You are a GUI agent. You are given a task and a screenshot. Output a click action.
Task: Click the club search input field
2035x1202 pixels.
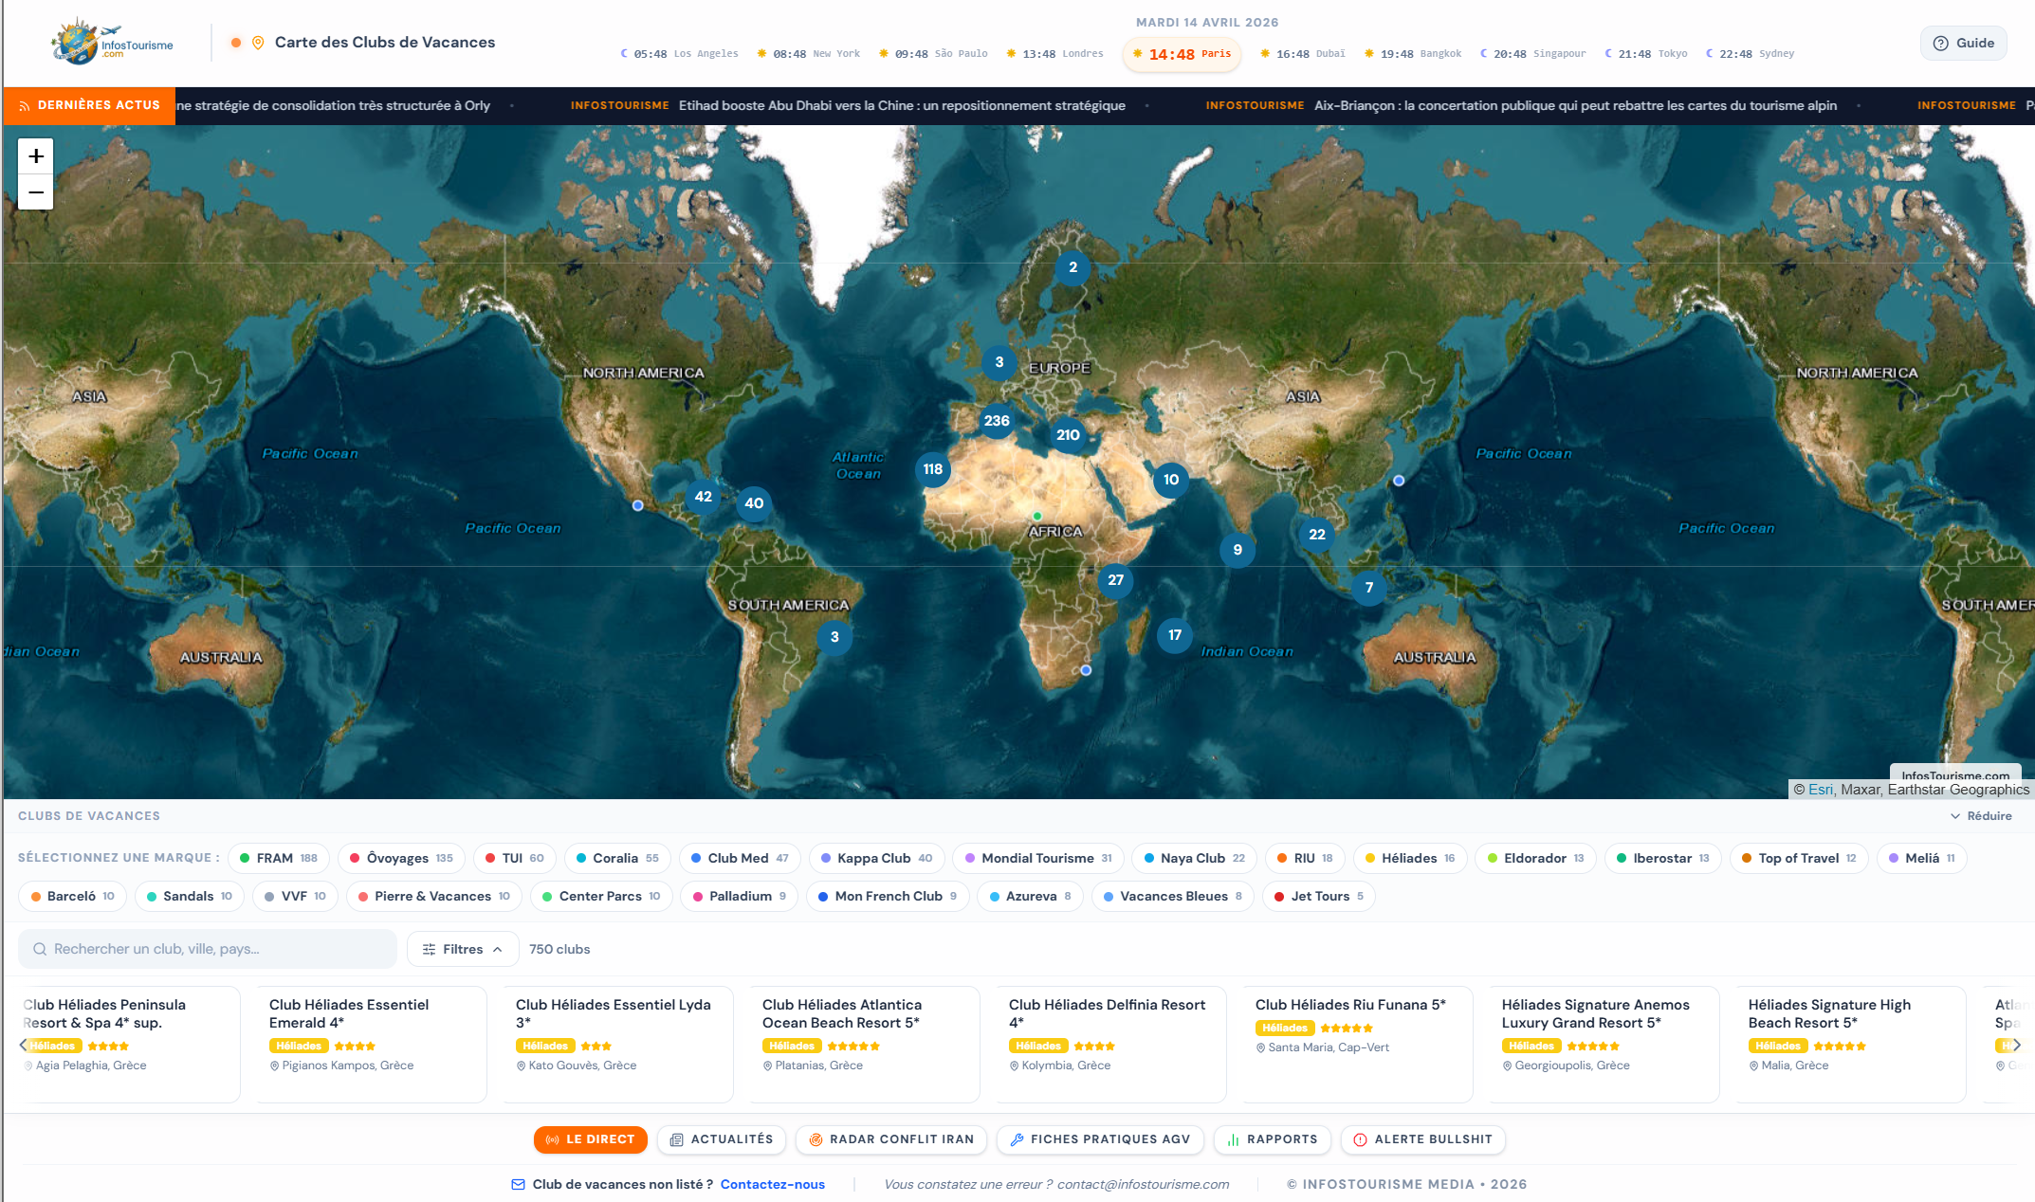(207, 949)
